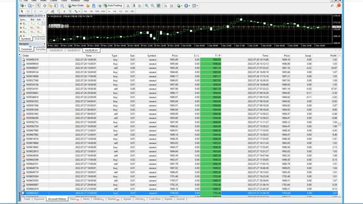Close the Market Watch panel
The width and height of the screenshot is (363, 204).
(x=44, y=16)
